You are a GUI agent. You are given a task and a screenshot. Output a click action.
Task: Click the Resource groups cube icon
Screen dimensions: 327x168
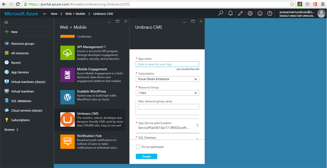(7, 43)
